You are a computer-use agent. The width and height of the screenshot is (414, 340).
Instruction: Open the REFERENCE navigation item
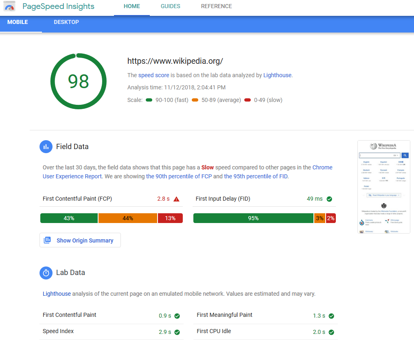coord(216,6)
